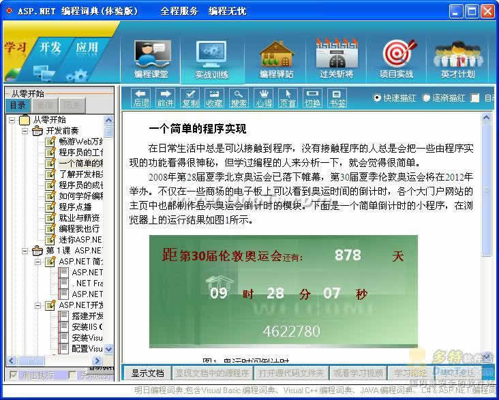This screenshot has width=499, height=400.
Task: Open the 程序点播 tree item
Action: point(75,207)
